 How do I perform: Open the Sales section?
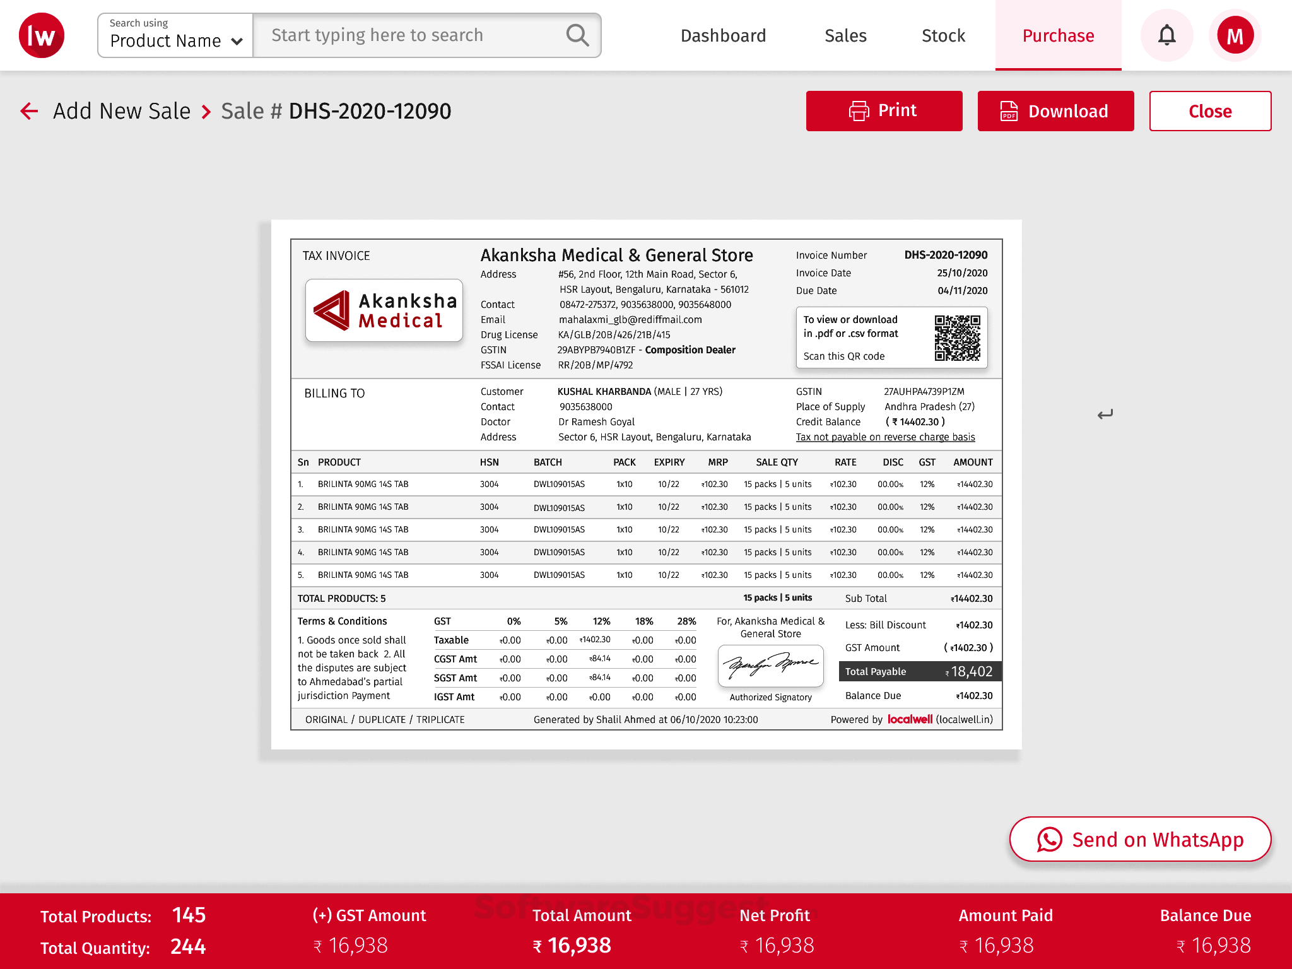tap(845, 35)
